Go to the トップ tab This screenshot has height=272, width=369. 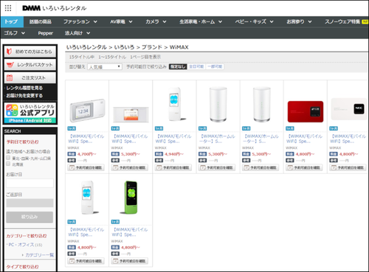12,21
